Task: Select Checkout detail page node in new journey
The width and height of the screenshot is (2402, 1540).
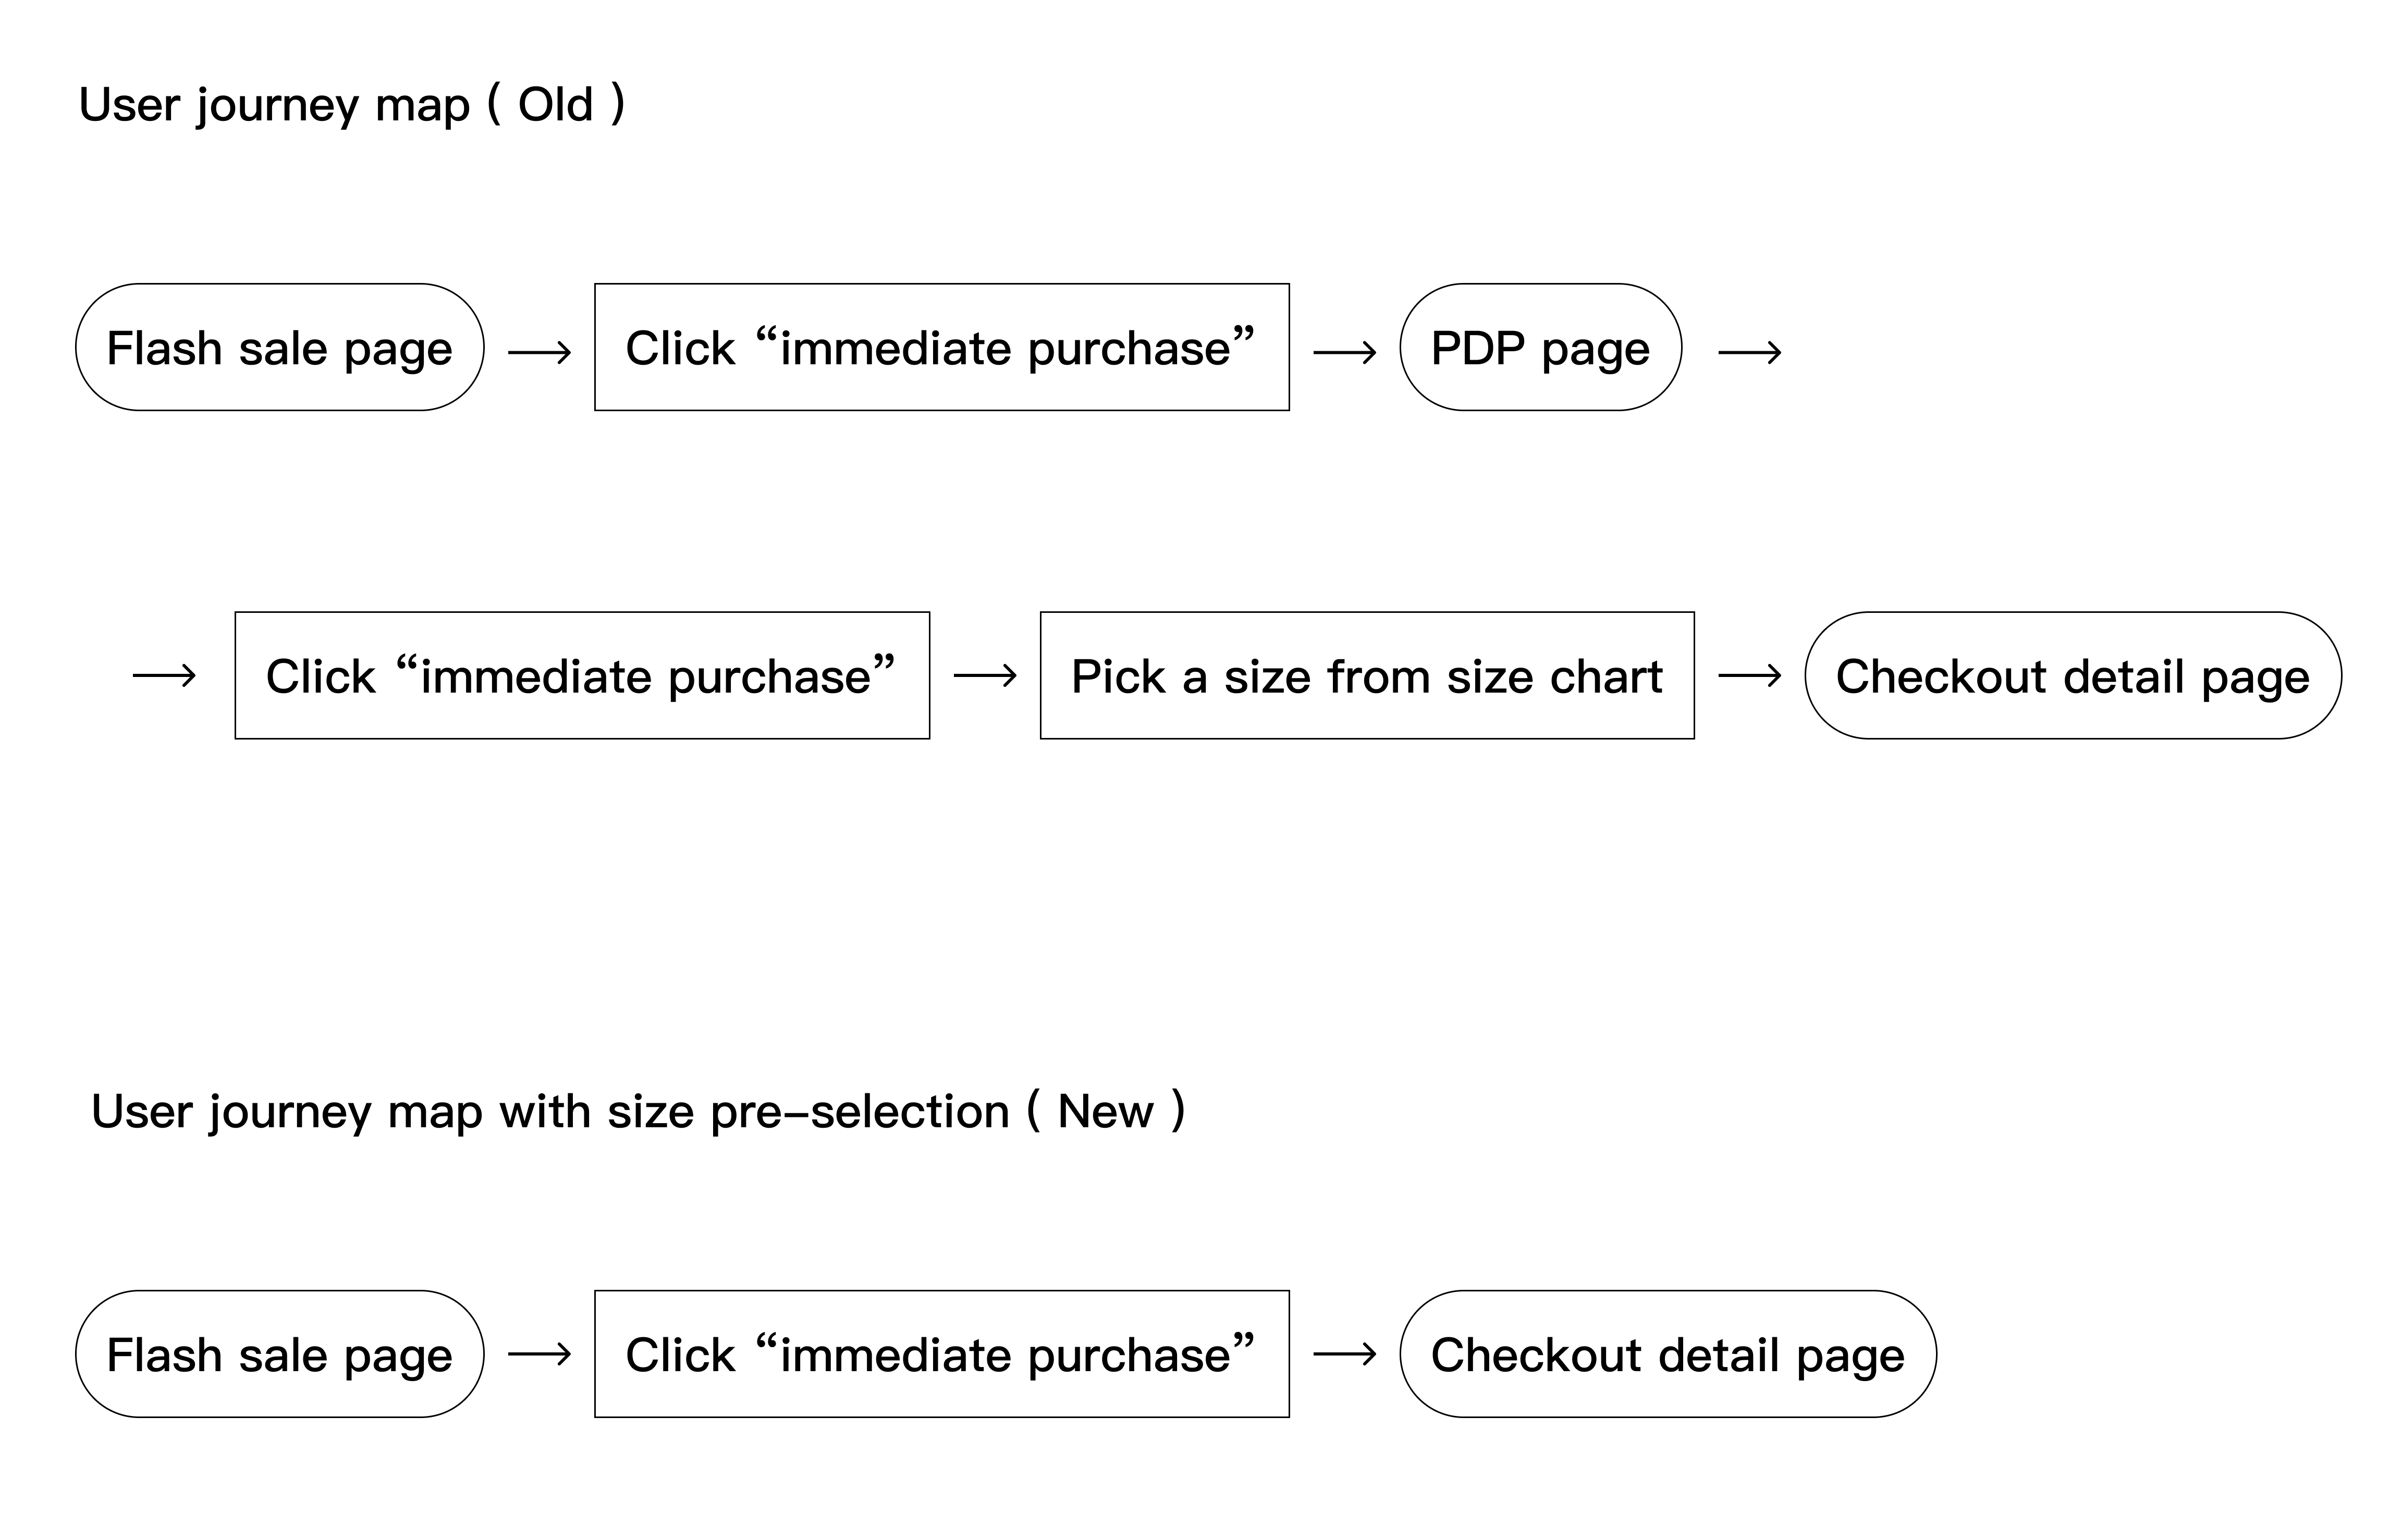Action: (1667, 1354)
